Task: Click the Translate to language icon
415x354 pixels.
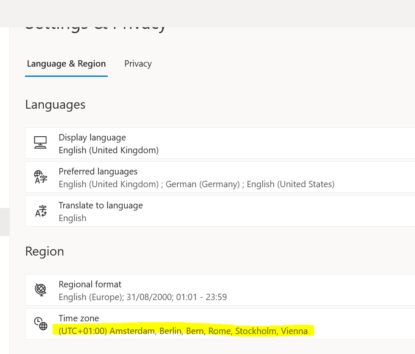Action: pos(41,211)
